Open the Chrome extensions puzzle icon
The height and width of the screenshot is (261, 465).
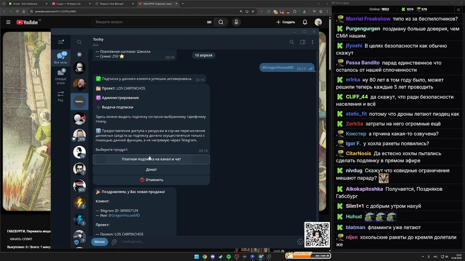(295, 11)
